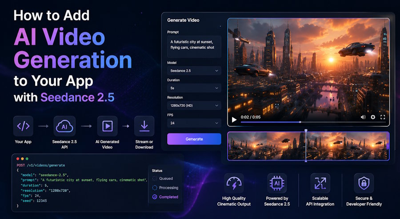Enter fullscreen in the video player

[x=383, y=117]
